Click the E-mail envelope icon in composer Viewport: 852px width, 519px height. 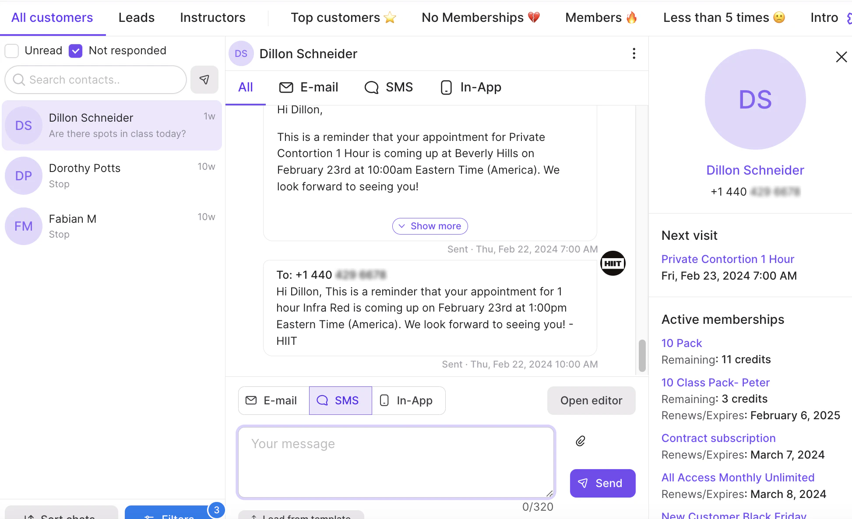[251, 400]
